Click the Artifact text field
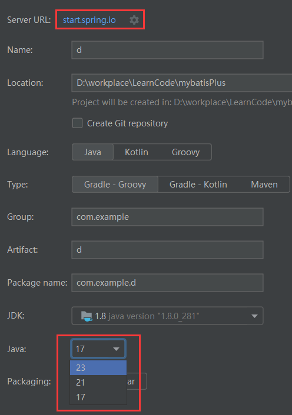This screenshot has height=415, width=292. (167, 250)
